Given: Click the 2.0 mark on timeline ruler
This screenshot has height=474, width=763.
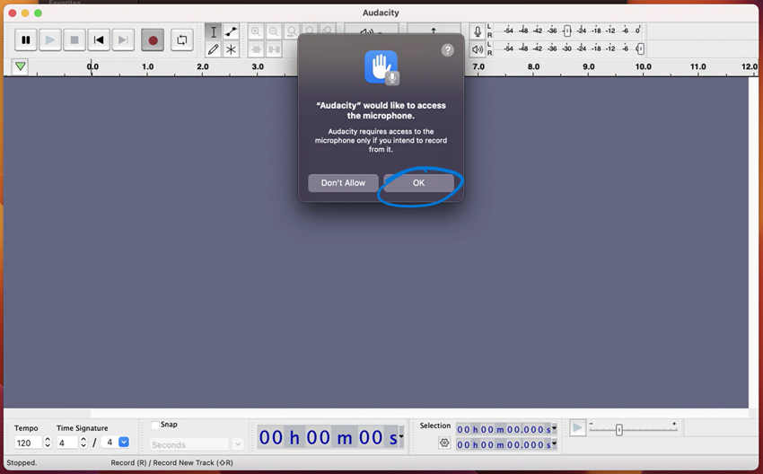Looking at the screenshot, I should click(x=203, y=66).
